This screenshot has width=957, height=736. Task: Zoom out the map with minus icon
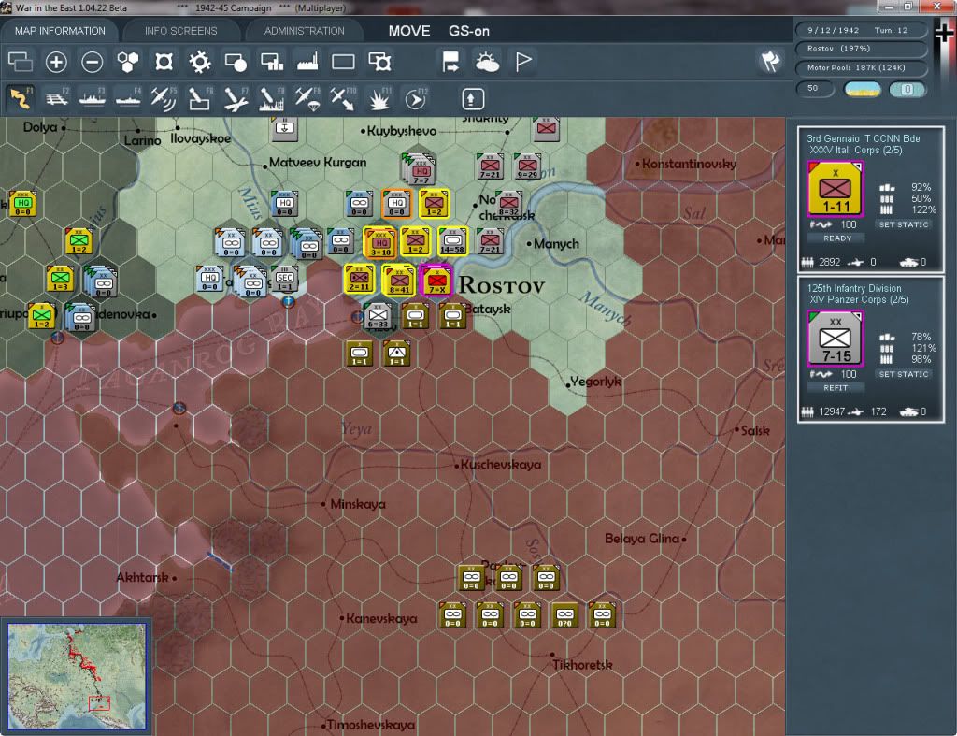(x=93, y=62)
